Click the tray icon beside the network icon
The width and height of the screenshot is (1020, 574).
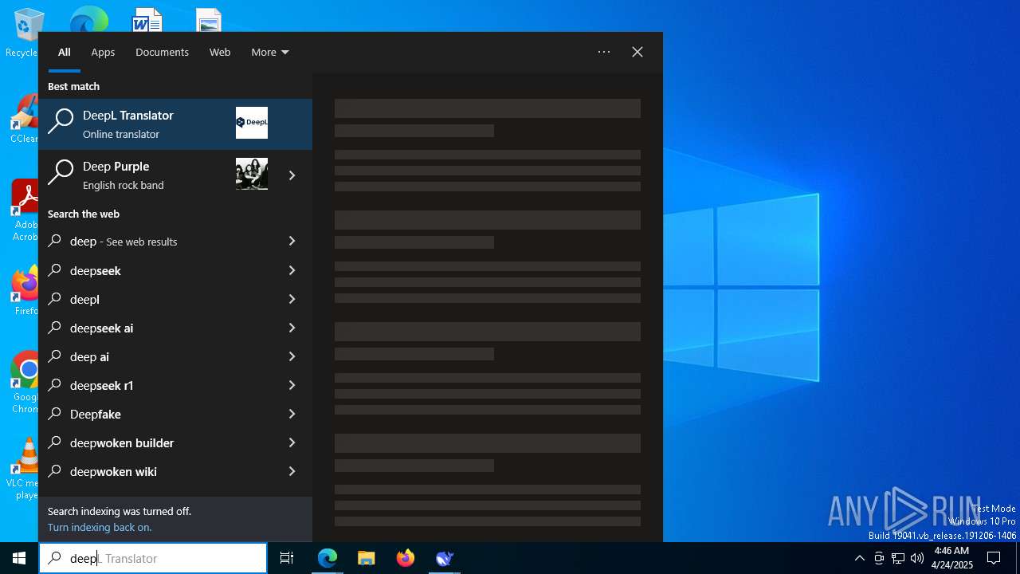879,558
